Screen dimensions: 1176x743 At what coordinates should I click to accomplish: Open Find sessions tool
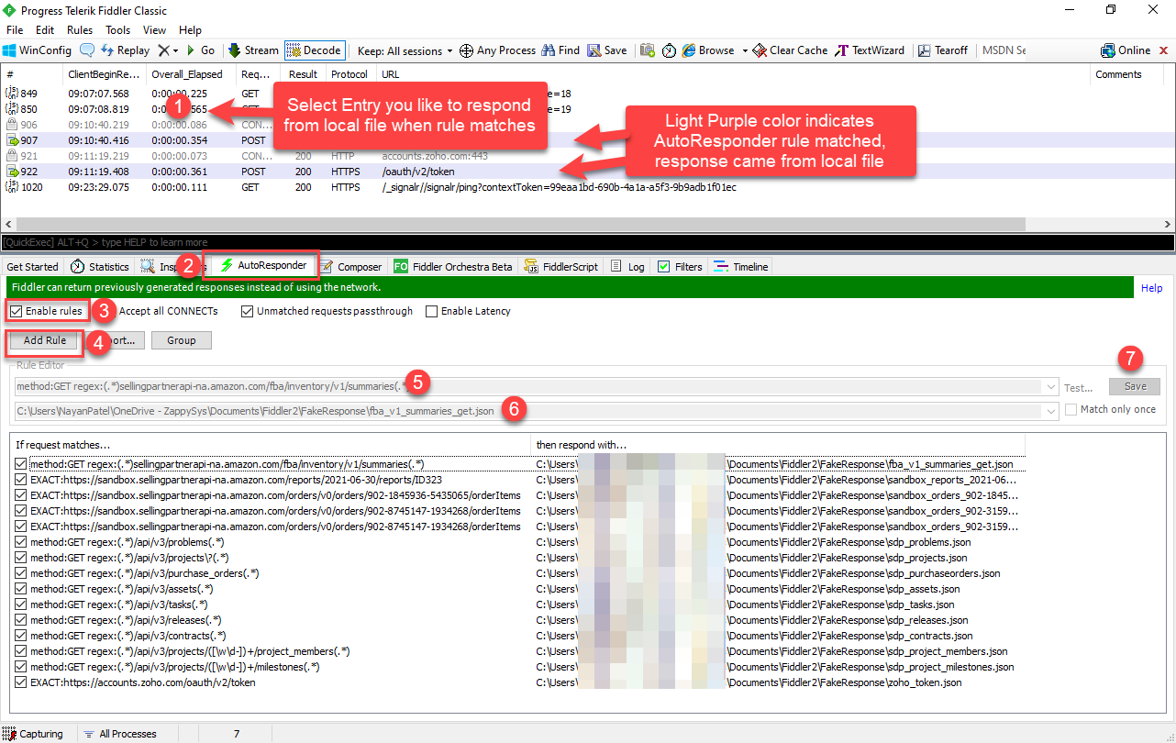(560, 50)
